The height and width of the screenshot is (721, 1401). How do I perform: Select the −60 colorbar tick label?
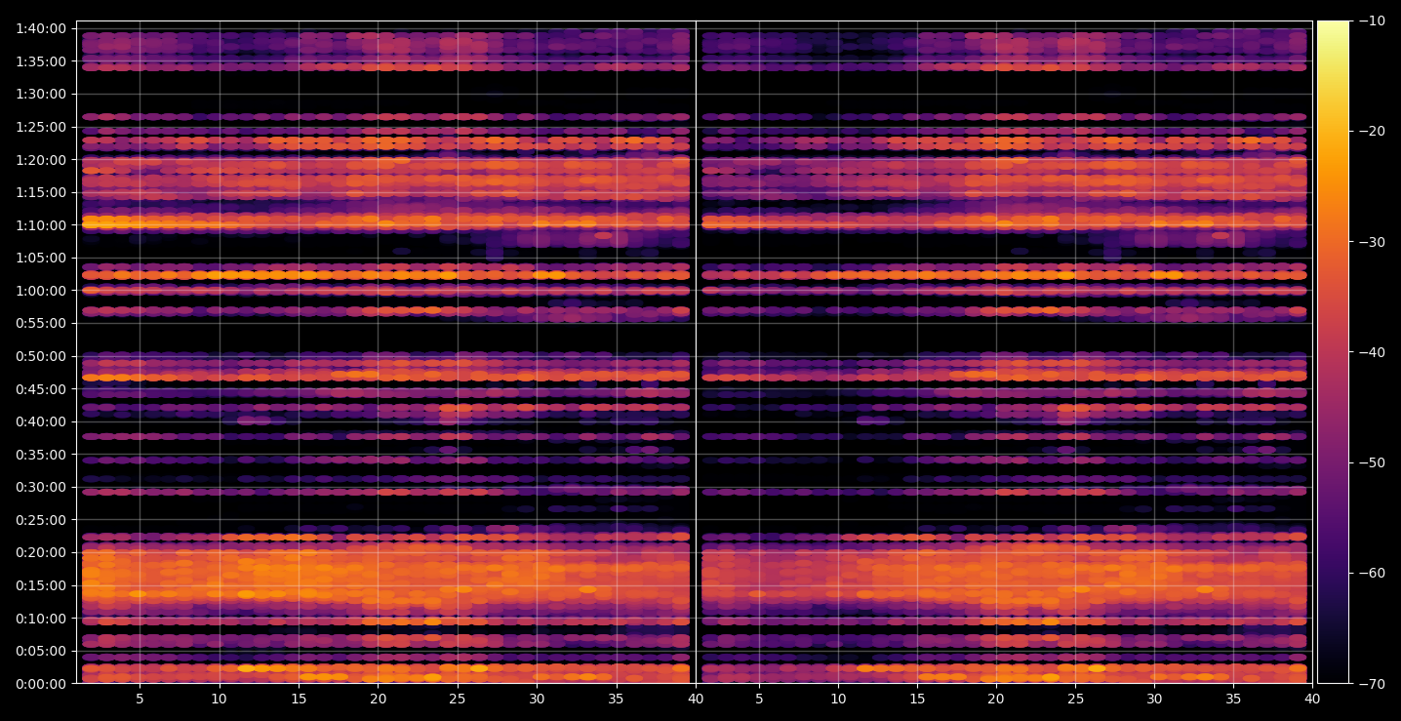pos(1371,573)
